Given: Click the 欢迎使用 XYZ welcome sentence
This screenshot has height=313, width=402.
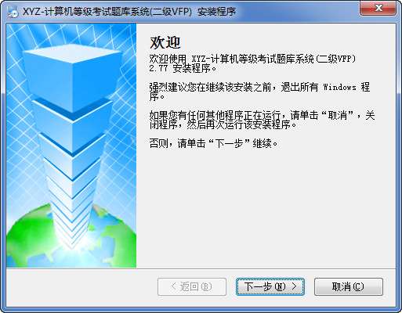Looking at the screenshot, I should [x=252, y=59].
